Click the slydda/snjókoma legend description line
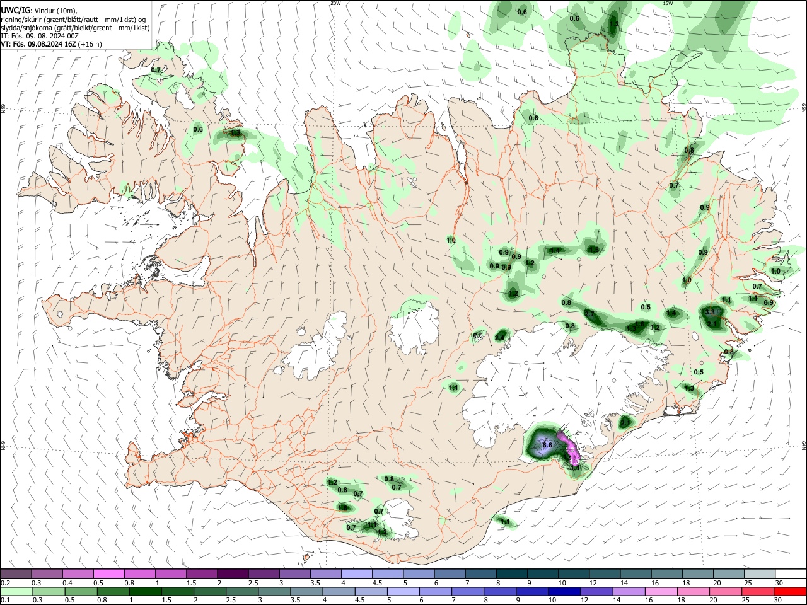This screenshot has width=807, height=605. 76,28
